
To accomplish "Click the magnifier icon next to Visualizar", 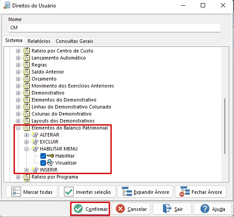I will (x=50, y=163).
